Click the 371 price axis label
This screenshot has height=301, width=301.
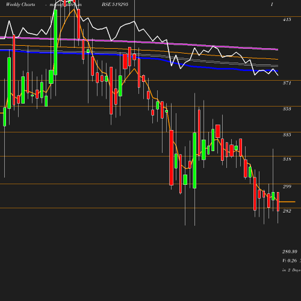tap(287, 83)
